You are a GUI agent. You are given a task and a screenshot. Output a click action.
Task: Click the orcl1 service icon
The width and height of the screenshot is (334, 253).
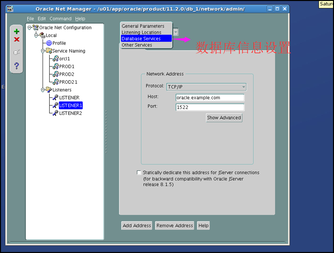pyautogui.click(x=56, y=59)
